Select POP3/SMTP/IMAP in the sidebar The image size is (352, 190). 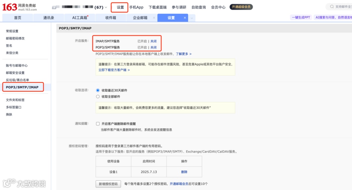click(22, 87)
